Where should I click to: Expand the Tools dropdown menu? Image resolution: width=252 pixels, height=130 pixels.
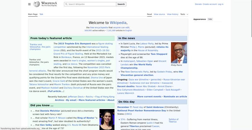click(x=184, y=14)
